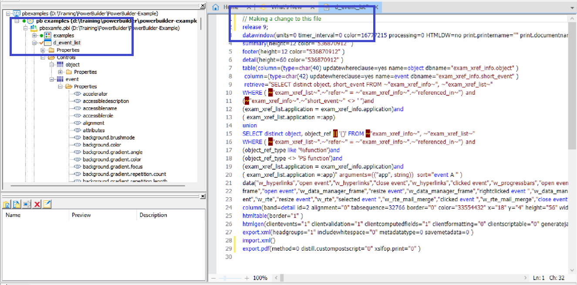This screenshot has width=577, height=285.
Task: Click the Home tab house icon
Action: click(216, 7)
